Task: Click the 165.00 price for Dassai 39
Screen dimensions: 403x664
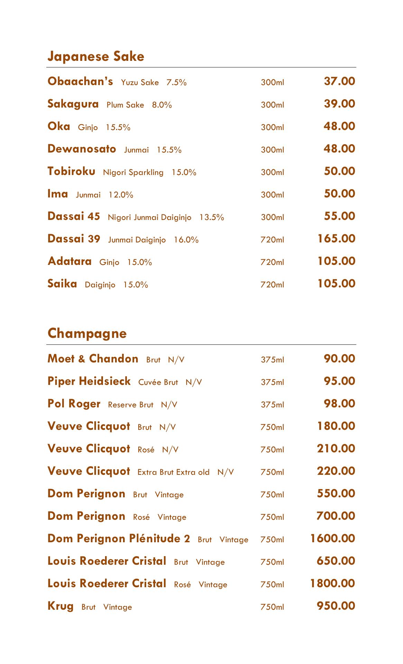Action: [x=336, y=239]
